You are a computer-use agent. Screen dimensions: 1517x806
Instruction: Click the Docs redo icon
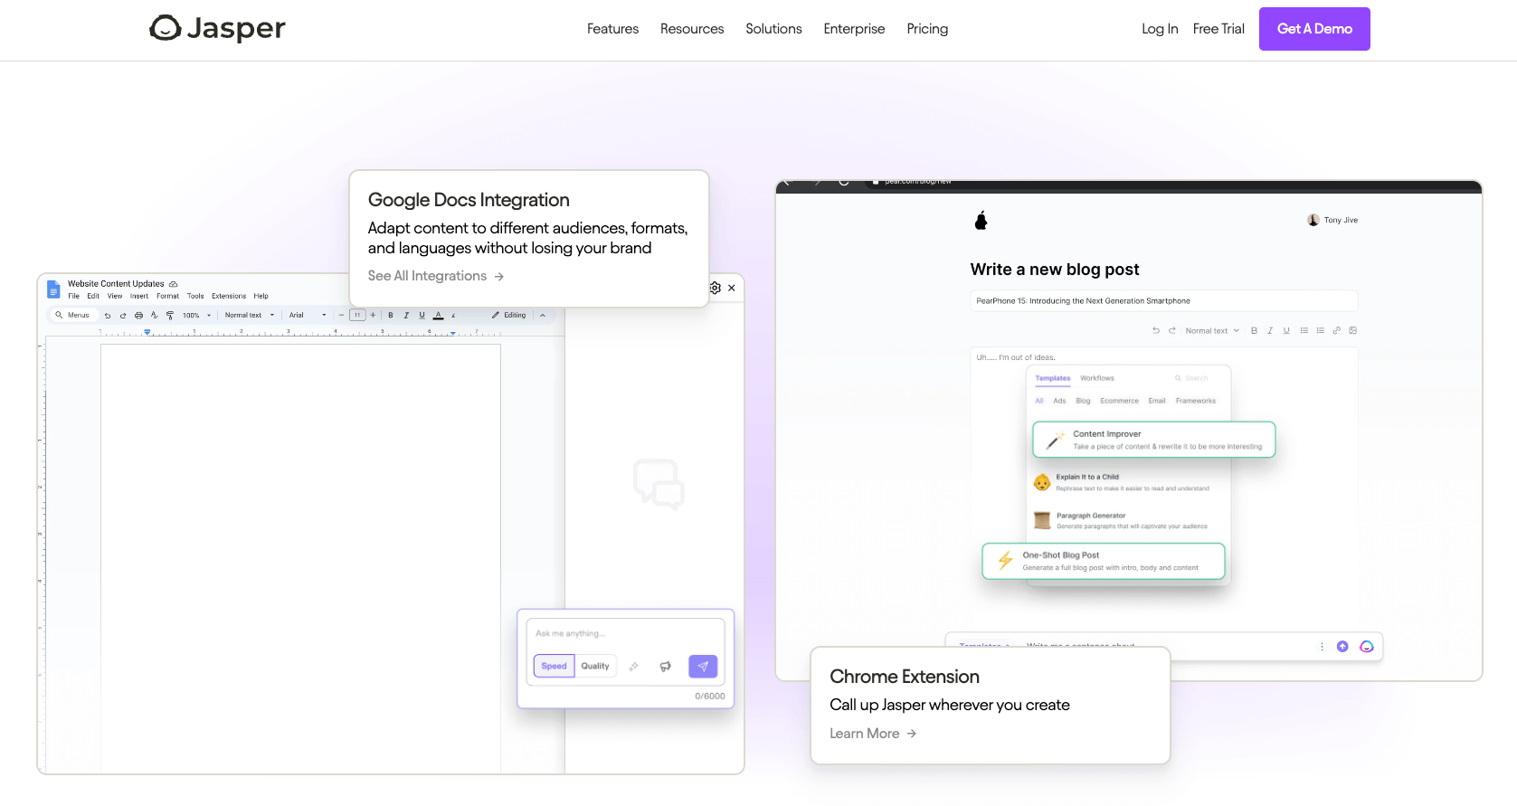(123, 316)
